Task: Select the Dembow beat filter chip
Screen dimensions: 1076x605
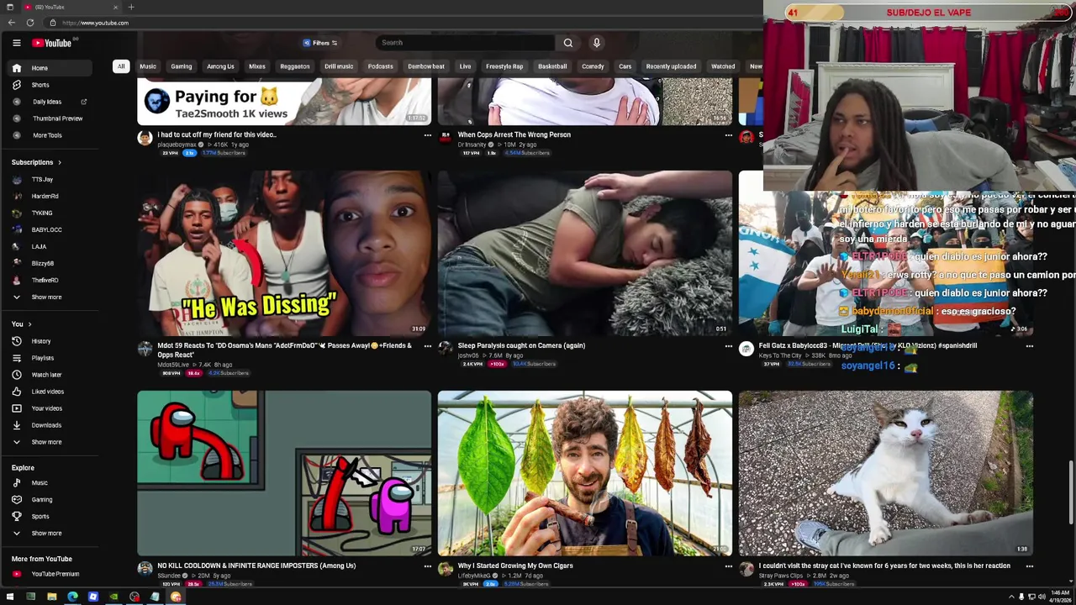Action: 426,66
